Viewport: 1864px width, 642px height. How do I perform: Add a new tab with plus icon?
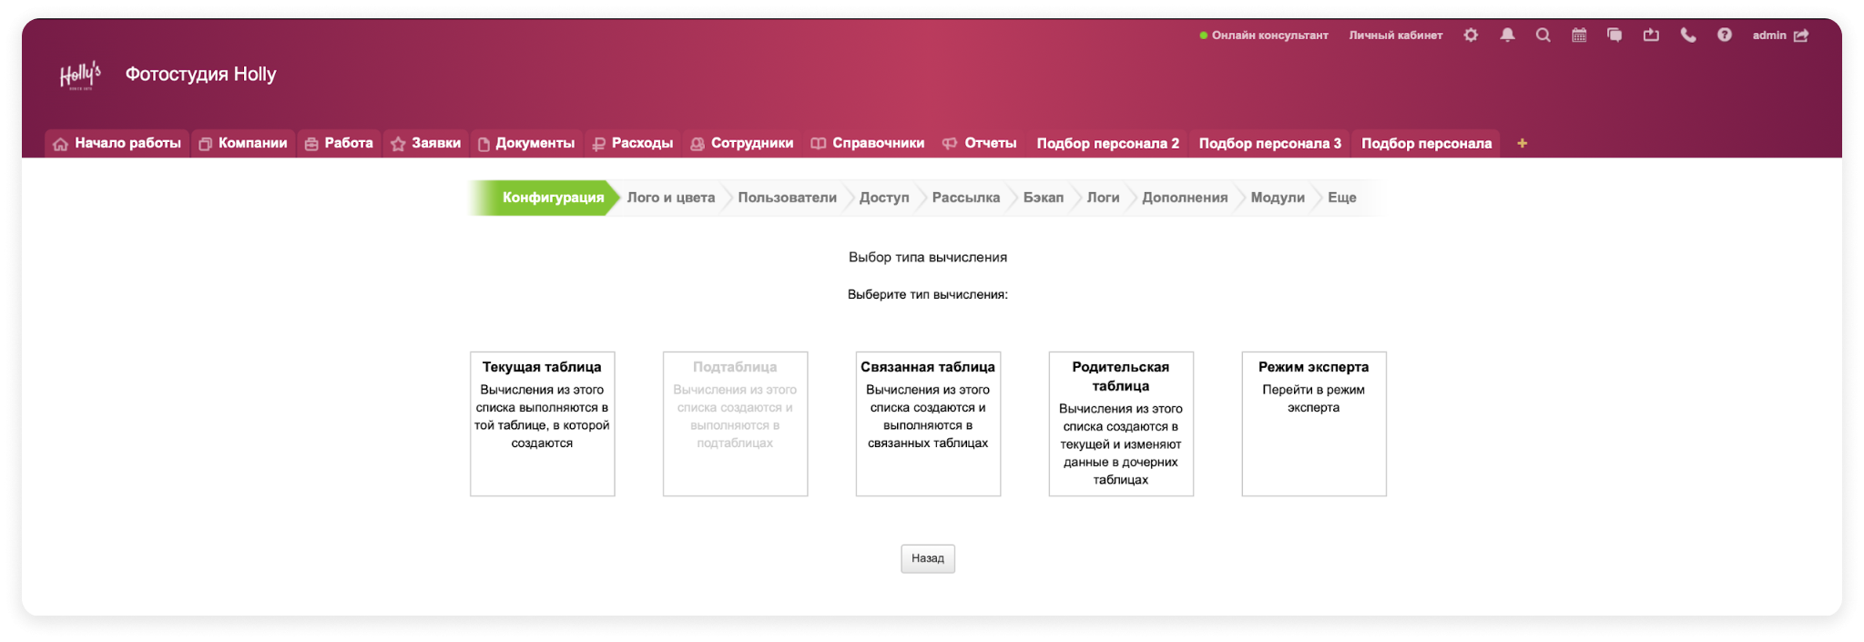click(1522, 143)
